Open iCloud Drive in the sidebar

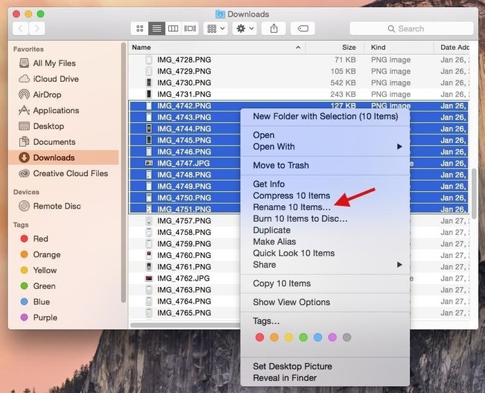55,79
